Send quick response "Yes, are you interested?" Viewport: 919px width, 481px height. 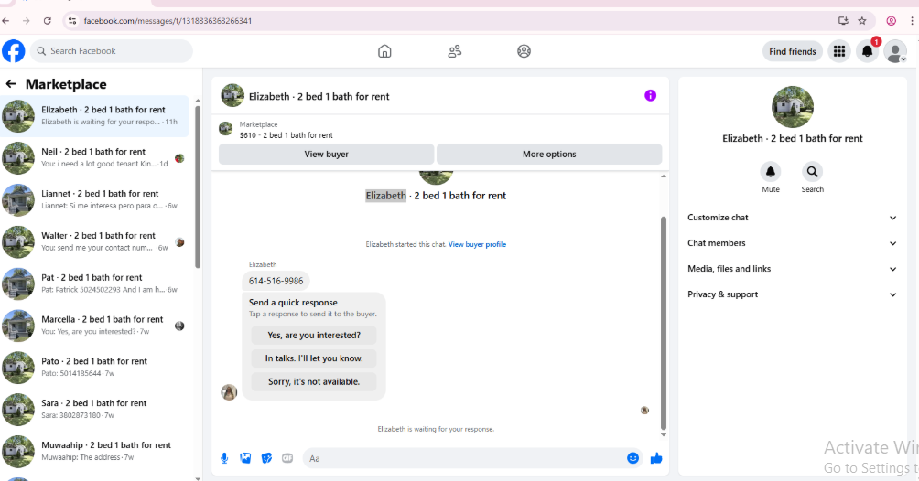pos(314,335)
